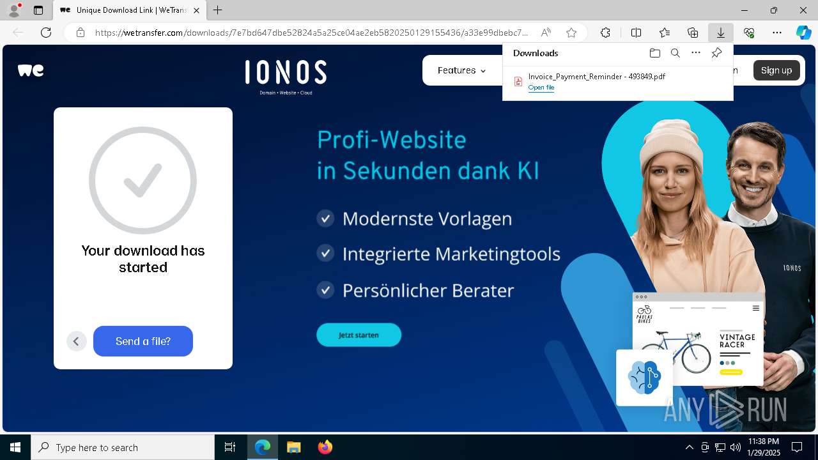This screenshot has width=818, height=460.
Task: Open Task View
Action: pos(230,447)
